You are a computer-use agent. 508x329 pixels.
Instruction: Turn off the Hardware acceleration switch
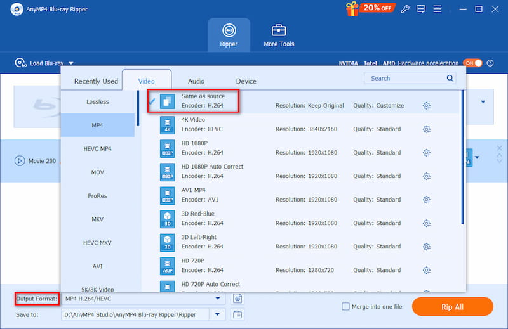[x=473, y=63]
